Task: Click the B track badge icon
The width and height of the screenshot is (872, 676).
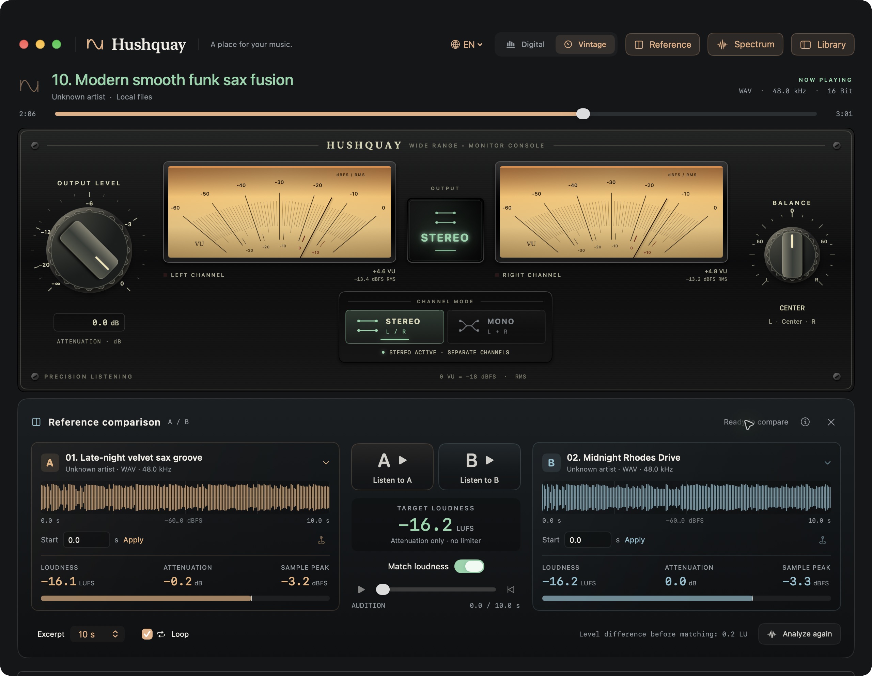Action: (x=551, y=463)
